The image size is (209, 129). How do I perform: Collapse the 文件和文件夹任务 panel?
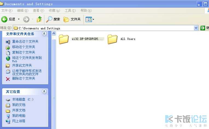(44, 34)
